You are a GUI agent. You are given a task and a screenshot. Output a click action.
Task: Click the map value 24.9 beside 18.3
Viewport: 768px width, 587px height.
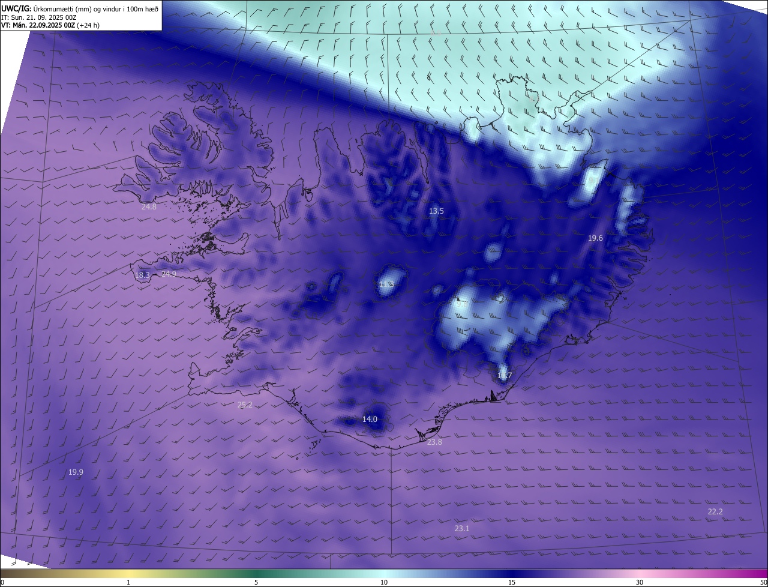(169, 274)
